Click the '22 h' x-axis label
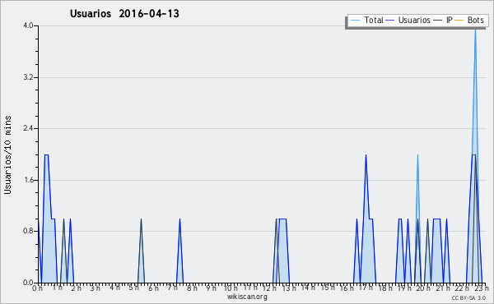Image resolution: width=494 pixels, height=304 pixels. pyautogui.click(x=463, y=288)
